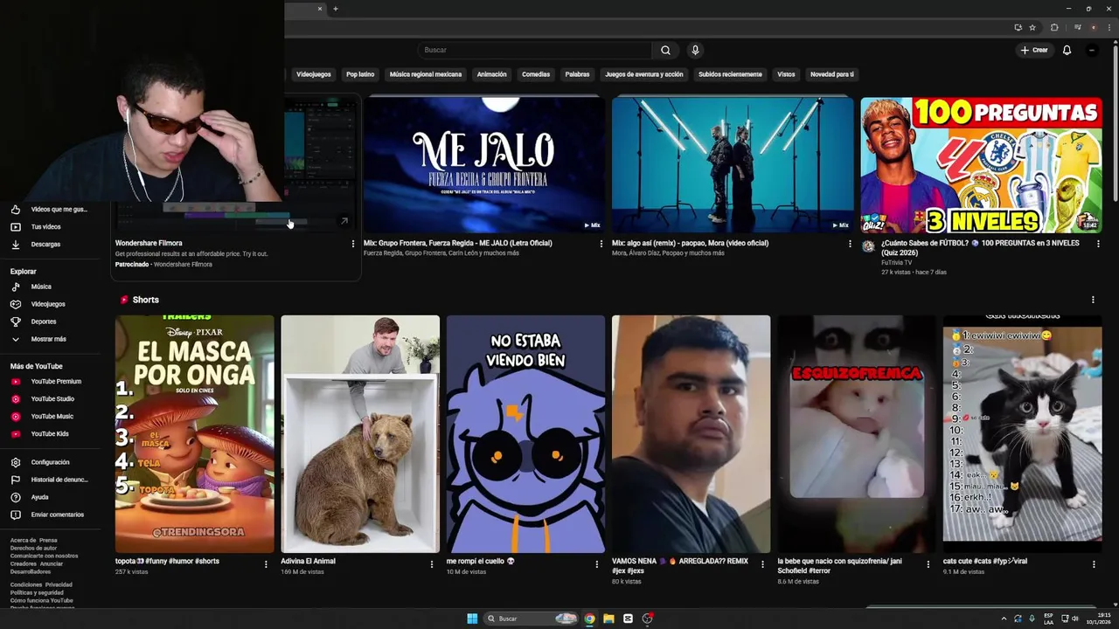Open a new Chrome tab

tap(336, 9)
